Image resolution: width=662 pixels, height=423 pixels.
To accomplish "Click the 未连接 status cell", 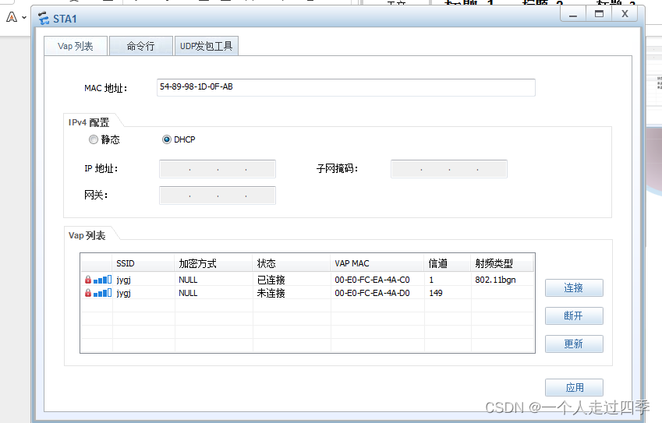I will [271, 293].
